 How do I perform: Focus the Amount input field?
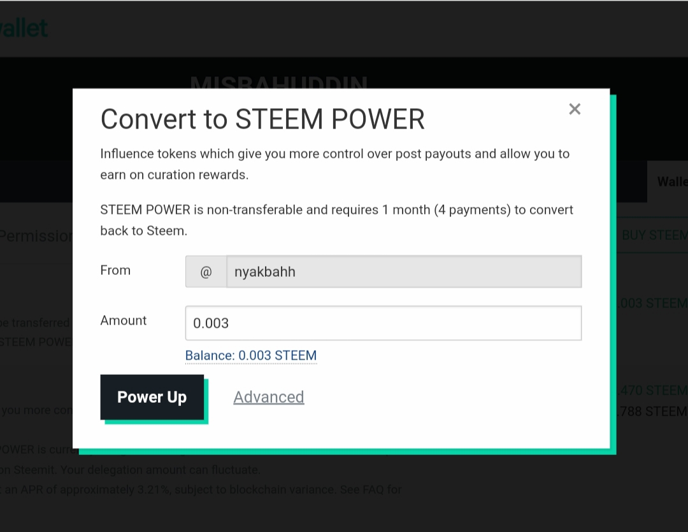tap(383, 323)
